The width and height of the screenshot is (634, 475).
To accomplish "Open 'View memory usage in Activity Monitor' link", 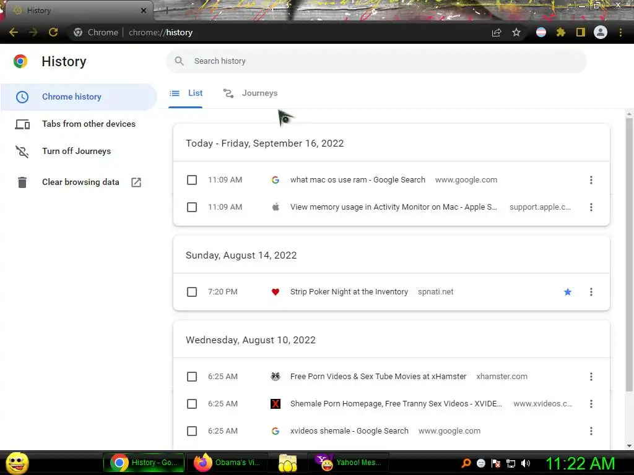I will [393, 207].
